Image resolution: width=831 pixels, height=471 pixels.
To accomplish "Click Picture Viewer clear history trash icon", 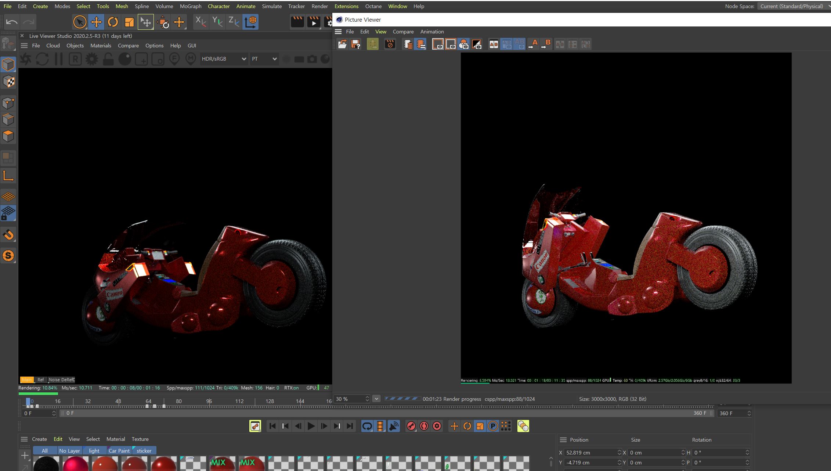I will click(408, 44).
